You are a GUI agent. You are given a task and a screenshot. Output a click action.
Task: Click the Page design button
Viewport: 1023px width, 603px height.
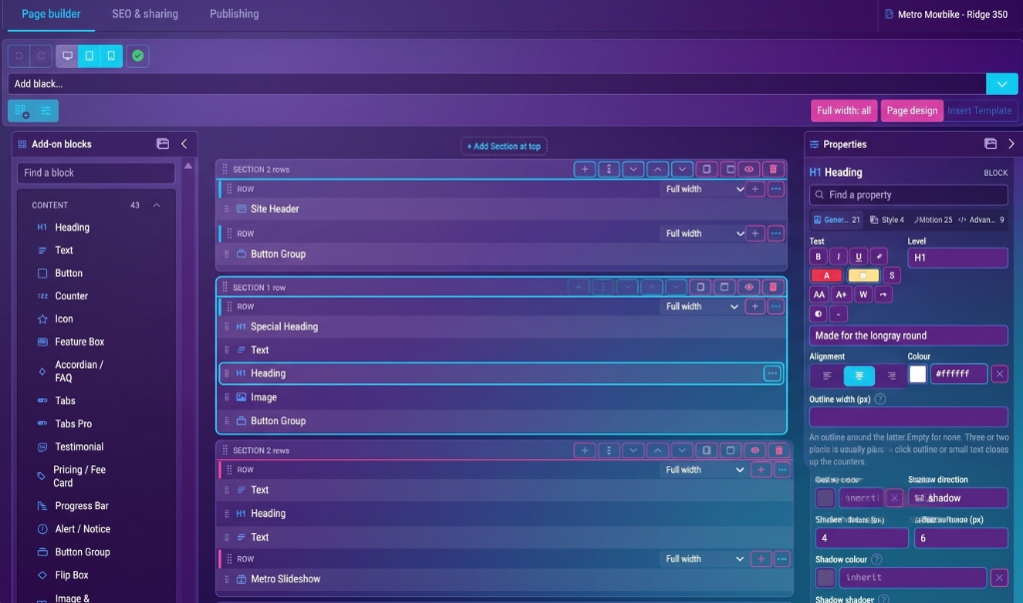911,111
